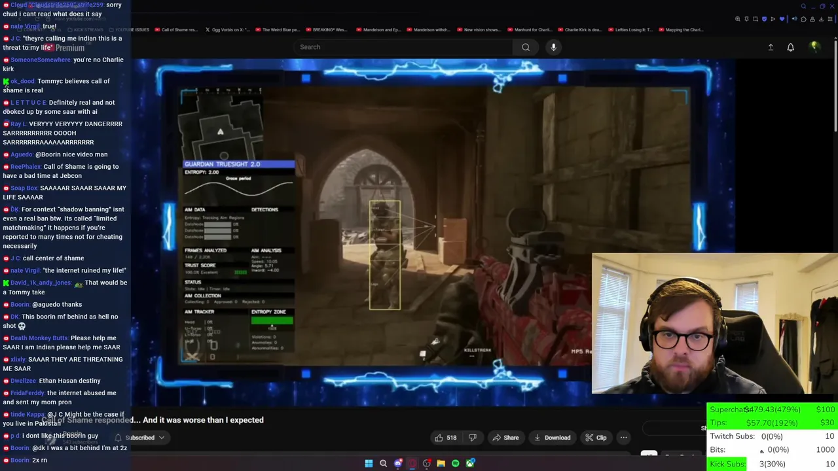The image size is (838, 471).
Task: Click chat username 'Death Monkey Butts'
Action: point(39,338)
